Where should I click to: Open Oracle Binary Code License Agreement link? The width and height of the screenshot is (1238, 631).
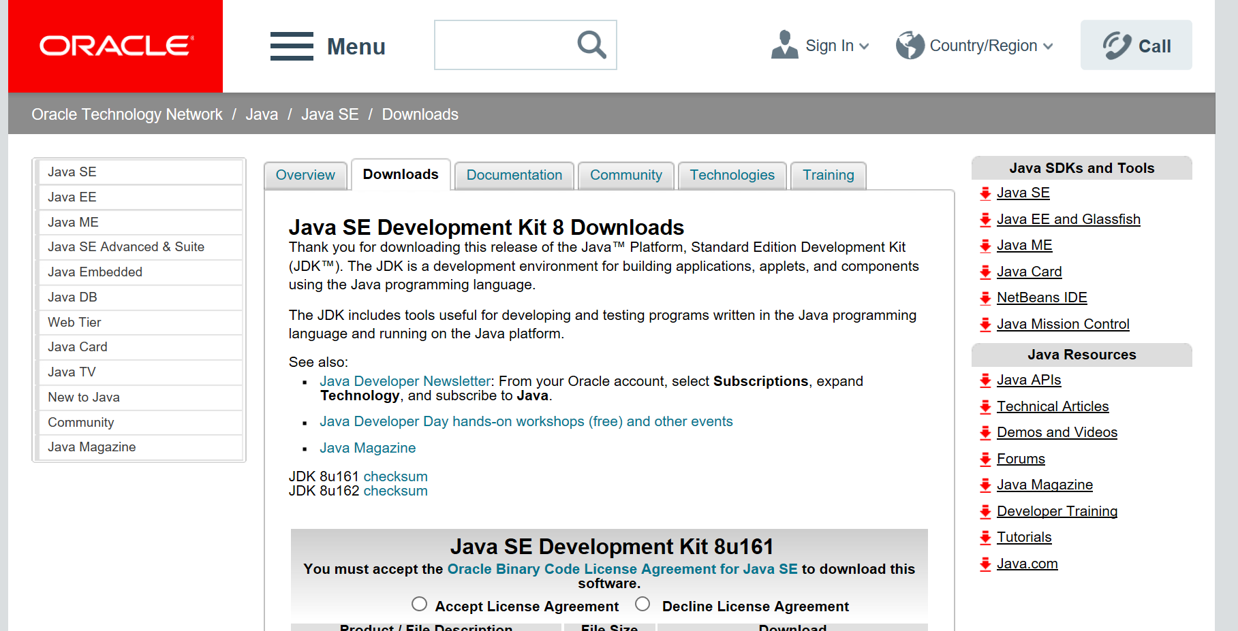pos(622,569)
